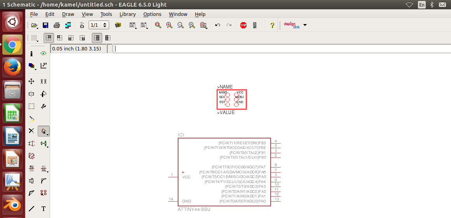Expand the designlink dropdown arrow
Screen dimensions: 451x218
(305, 25)
